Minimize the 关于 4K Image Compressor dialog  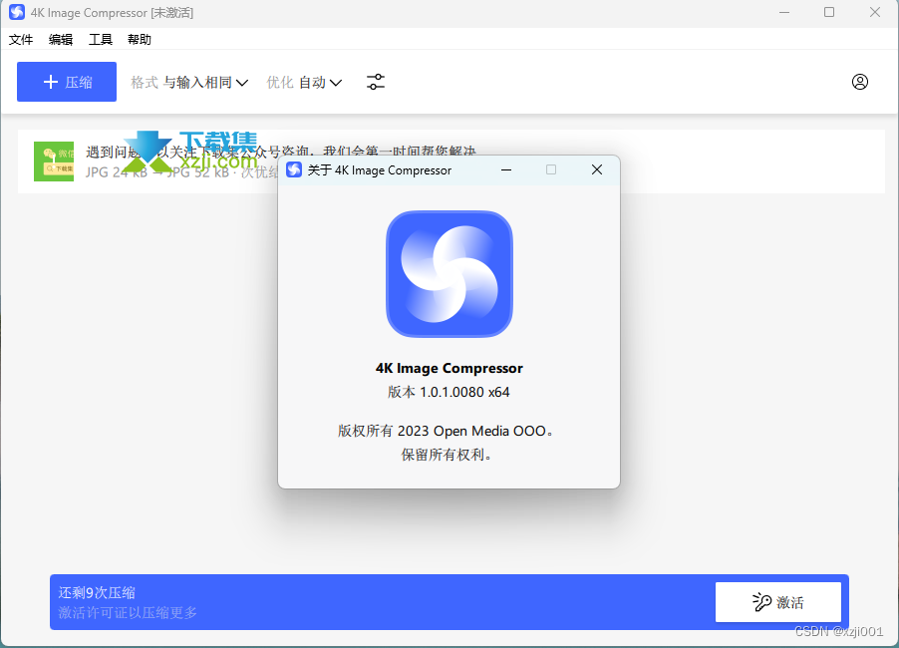click(x=506, y=169)
